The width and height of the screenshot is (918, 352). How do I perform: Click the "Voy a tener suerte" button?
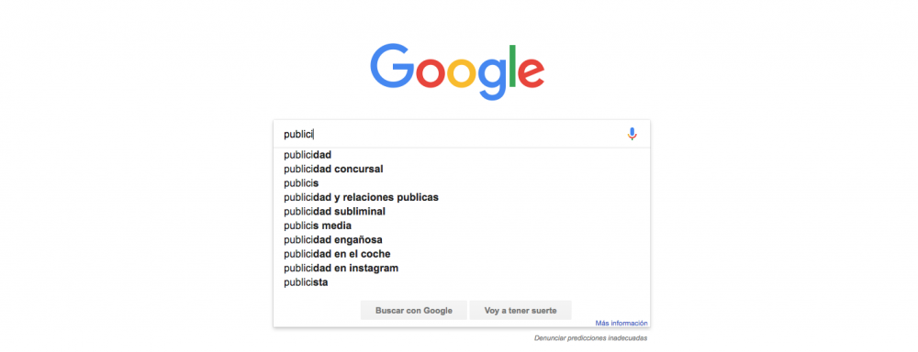click(x=521, y=311)
